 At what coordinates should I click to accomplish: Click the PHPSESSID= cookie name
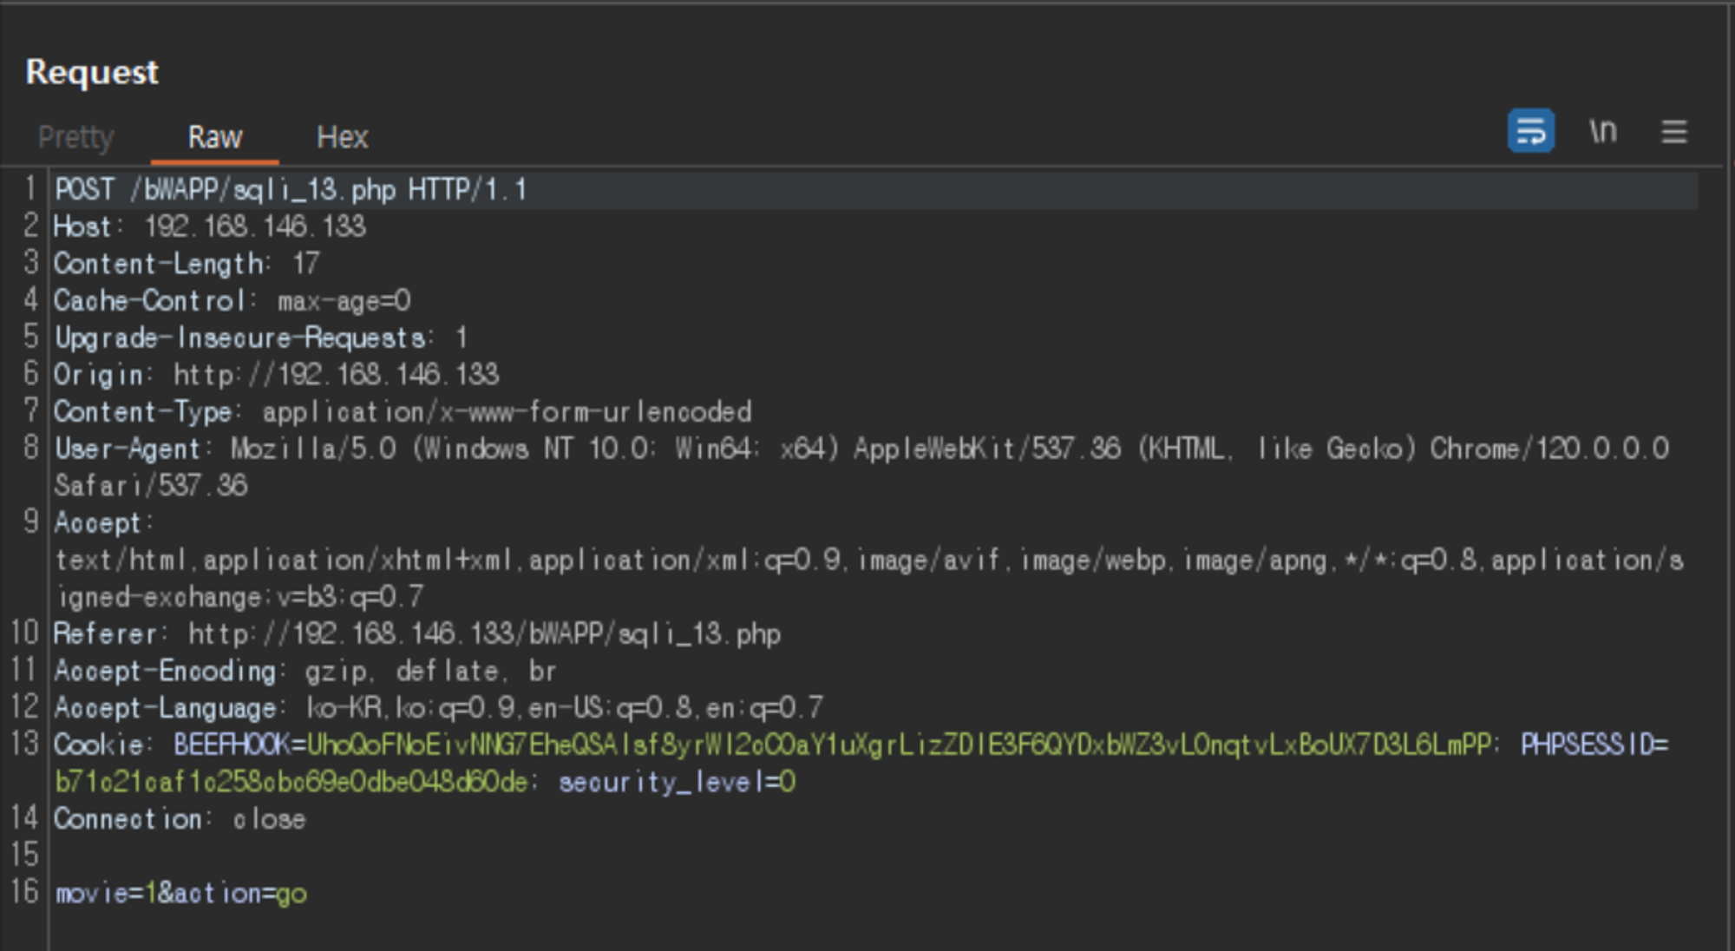point(1594,744)
